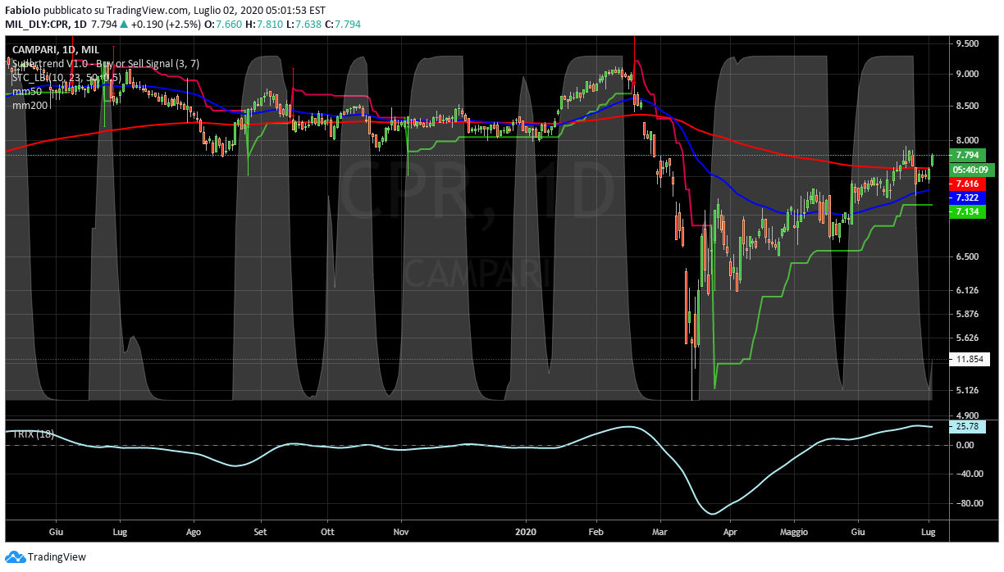Click the Nov month on the time axis
The image size is (1004, 572).
(401, 532)
